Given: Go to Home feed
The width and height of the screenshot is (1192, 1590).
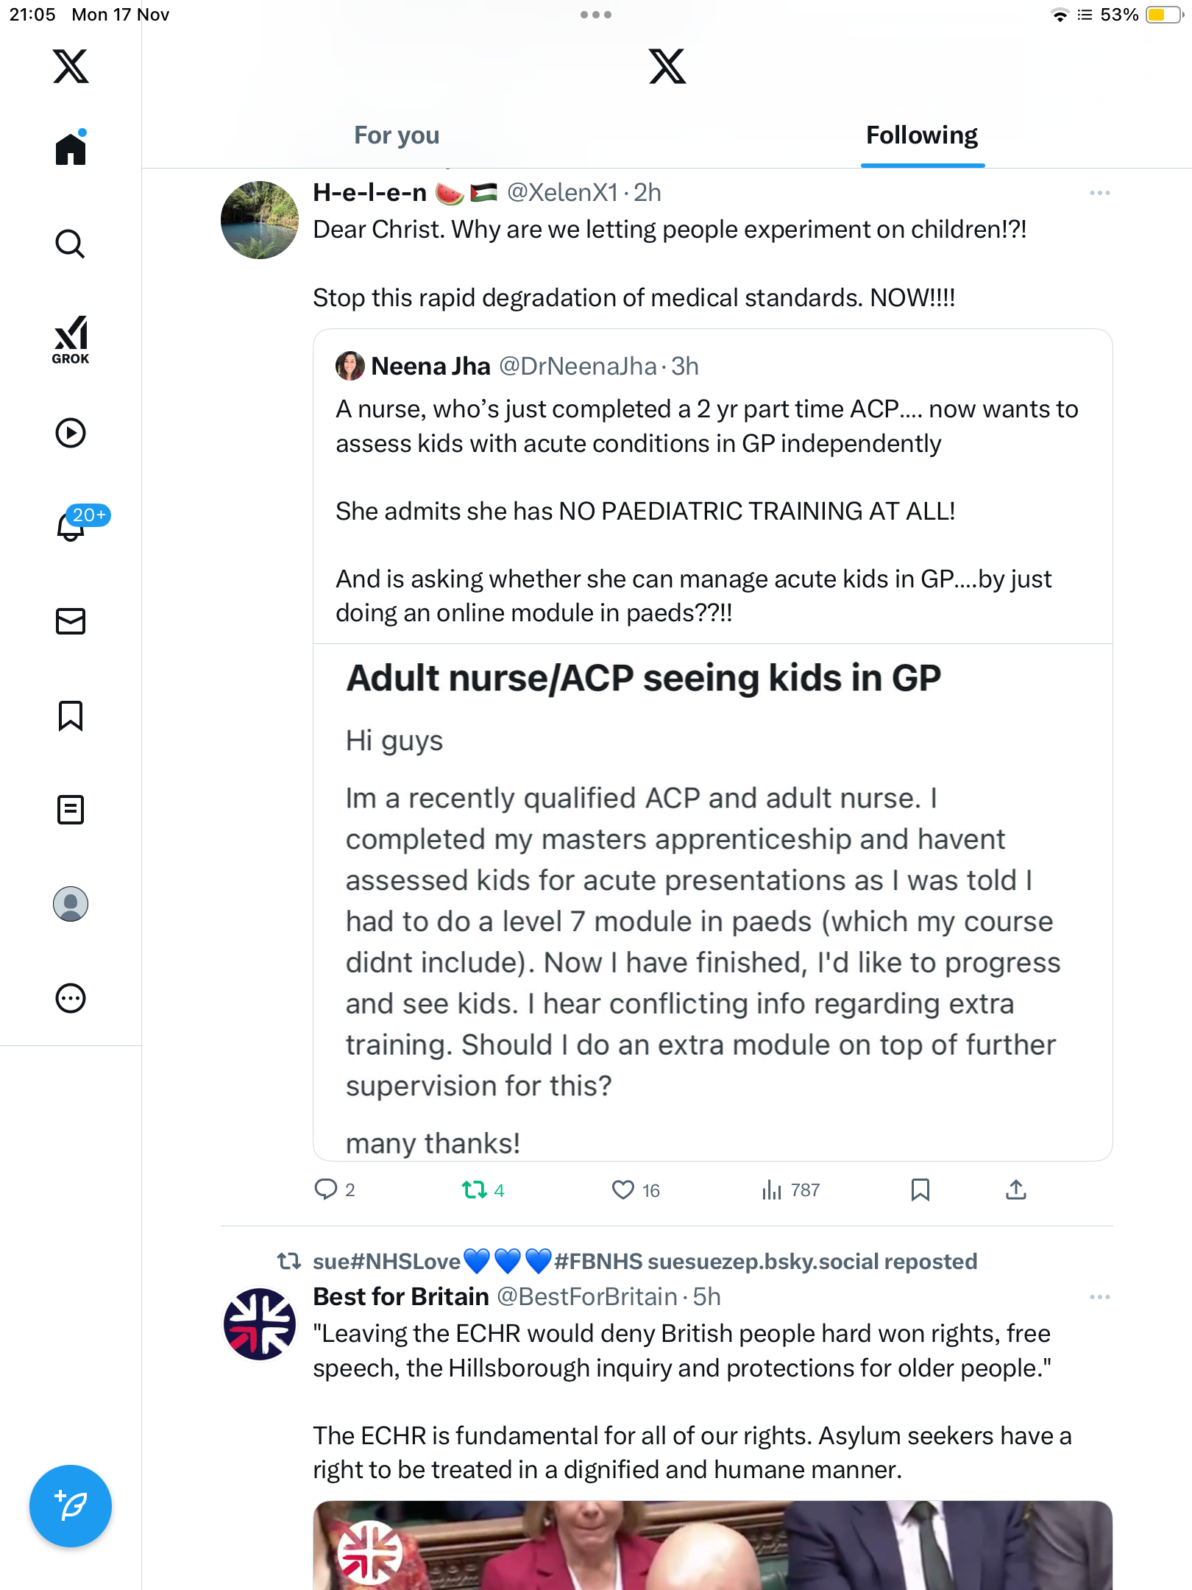Looking at the screenshot, I should pyautogui.click(x=71, y=149).
